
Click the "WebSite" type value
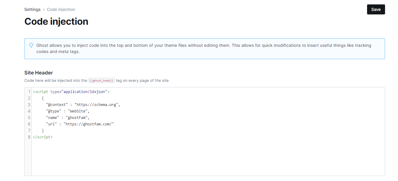78,111
